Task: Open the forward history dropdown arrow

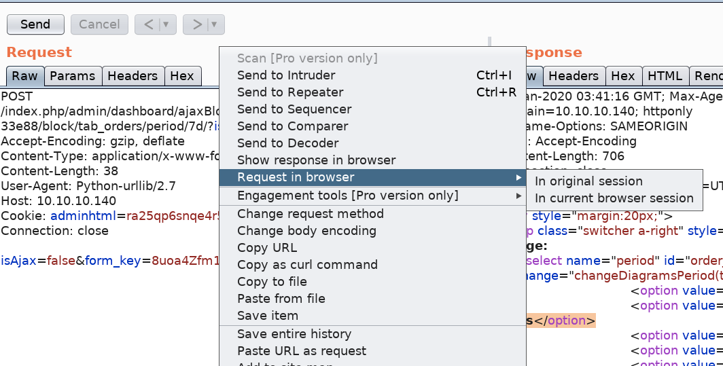Action: tap(215, 24)
